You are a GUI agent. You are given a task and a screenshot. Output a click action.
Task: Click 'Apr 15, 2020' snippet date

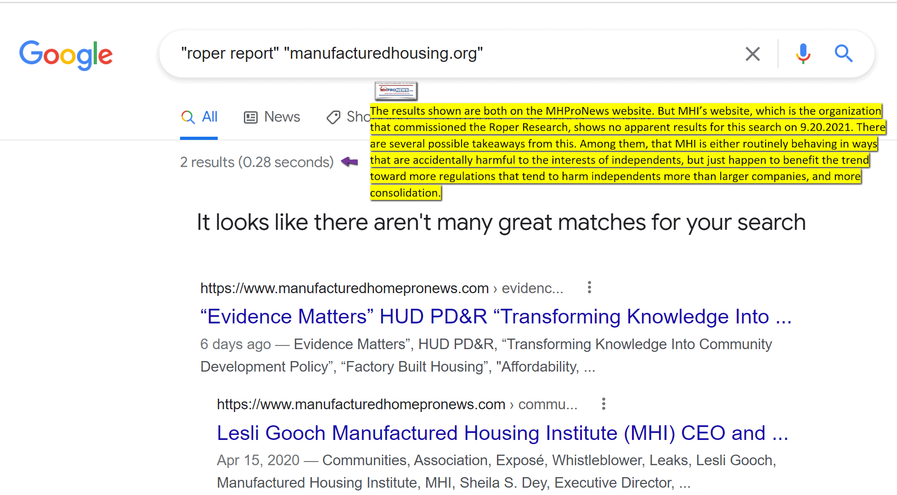(258, 460)
